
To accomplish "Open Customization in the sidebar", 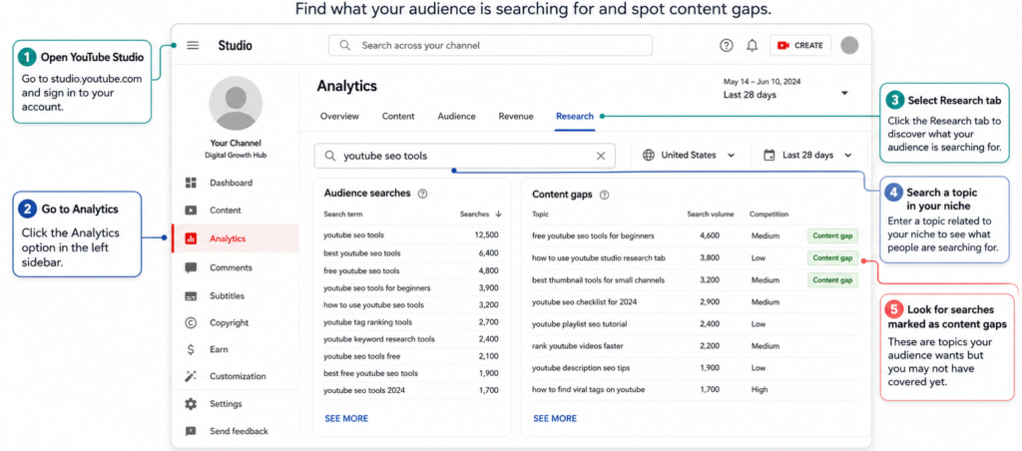I will [x=236, y=376].
